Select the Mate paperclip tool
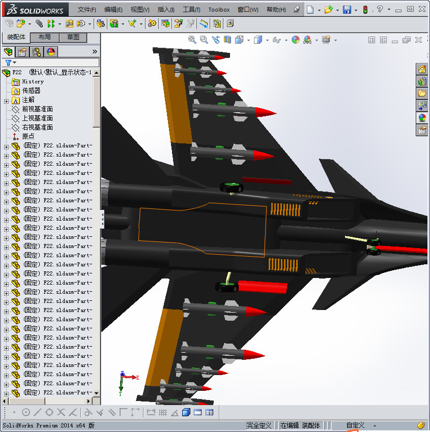 click(40, 24)
